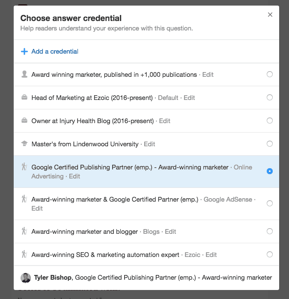Select radio for Award-winning SEO & marketing automation expert
289x299 pixels.
[x=270, y=254]
